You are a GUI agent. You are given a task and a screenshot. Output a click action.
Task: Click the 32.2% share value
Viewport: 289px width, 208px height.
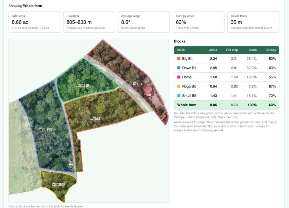click(x=252, y=68)
